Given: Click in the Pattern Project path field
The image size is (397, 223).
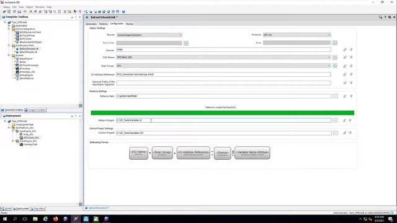Looking at the screenshot, I should [x=223, y=120].
